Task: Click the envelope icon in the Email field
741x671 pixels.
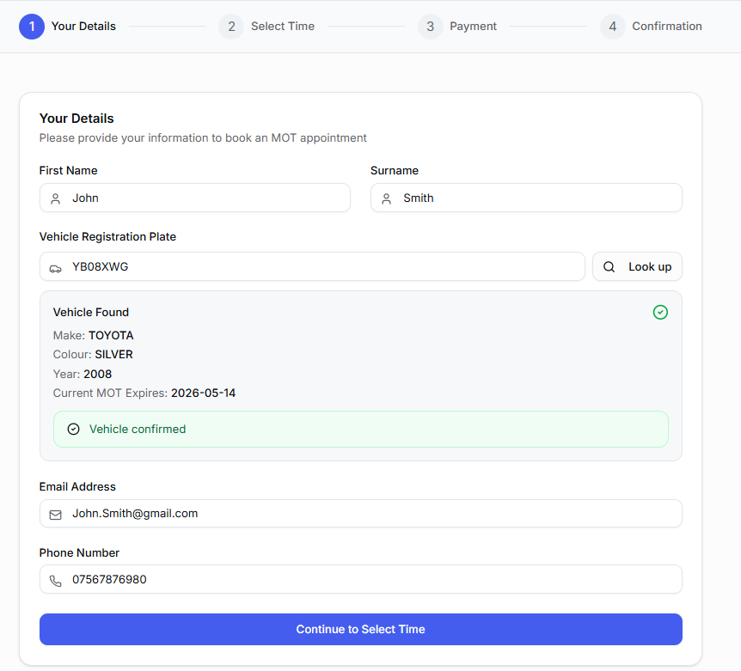Action: click(x=55, y=514)
